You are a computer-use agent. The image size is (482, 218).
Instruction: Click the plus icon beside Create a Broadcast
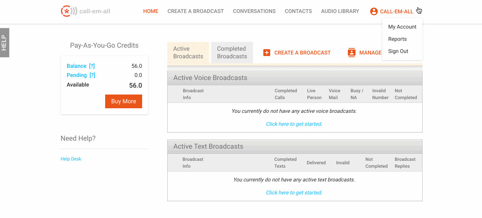(267, 53)
